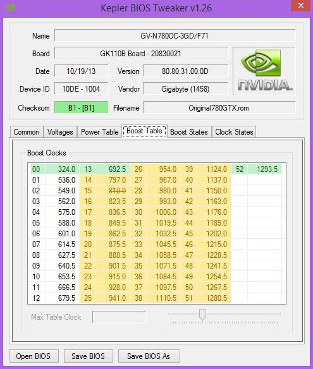Select boost clock cell 954.0
The height and width of the screenshot is (369, 313).
click(x=163, y=169)
